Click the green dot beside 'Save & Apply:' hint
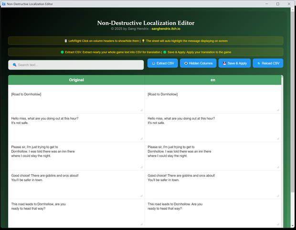 pyautogui.click(x=165, y=52)
